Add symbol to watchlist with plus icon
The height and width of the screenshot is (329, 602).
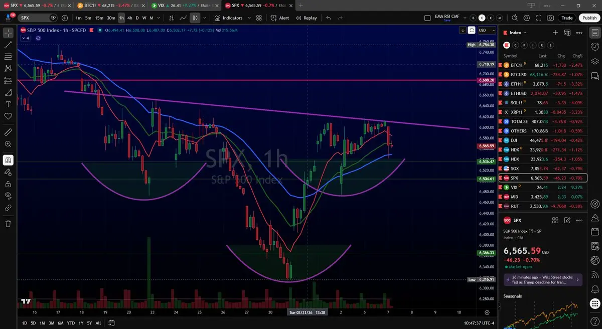tap(555, 33)
